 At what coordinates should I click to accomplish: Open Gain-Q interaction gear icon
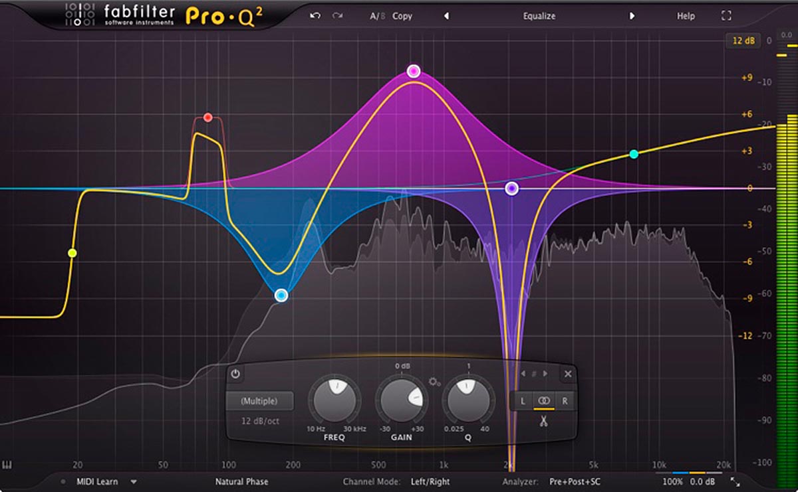click(435, 382)
